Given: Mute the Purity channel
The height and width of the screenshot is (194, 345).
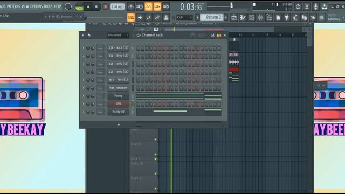Looking at the screenshot, I should (x=84, y=96).
